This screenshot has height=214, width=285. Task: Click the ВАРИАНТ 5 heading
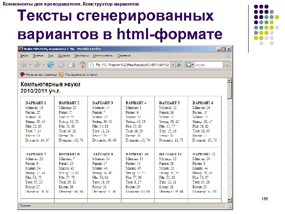pyautogui.click(x=169, y=103)
